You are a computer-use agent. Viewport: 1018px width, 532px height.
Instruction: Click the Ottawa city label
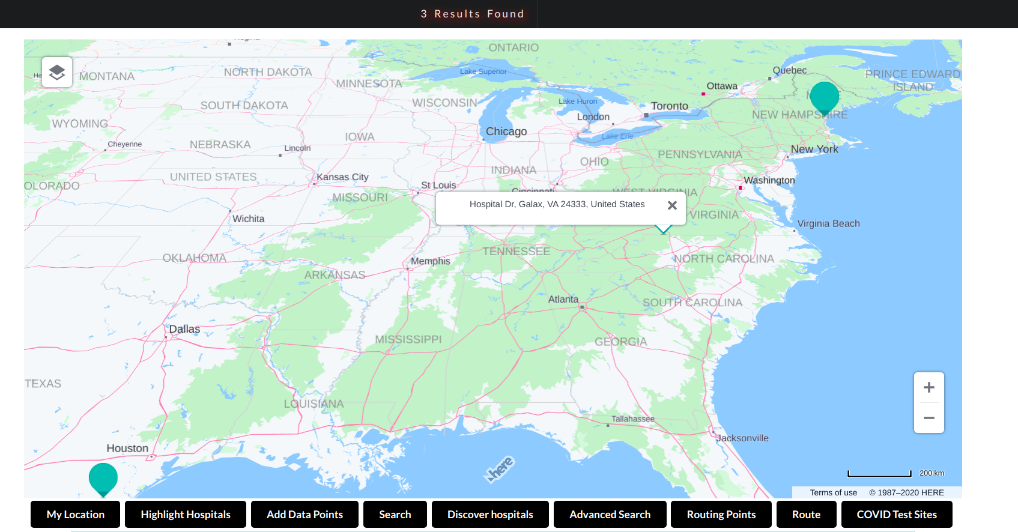click(x=722, y=86)
